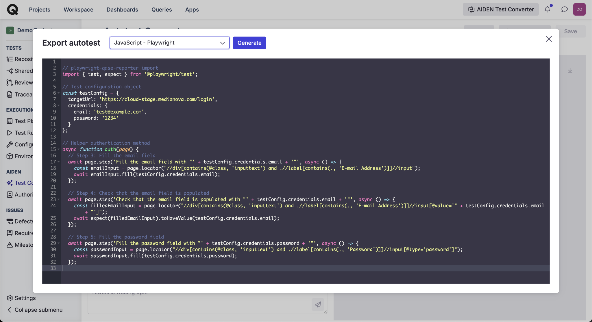Screen dimensions: 592x322
Task: Click the Qase logo icon
Action: pyautogui.click(x=12, y=10)
